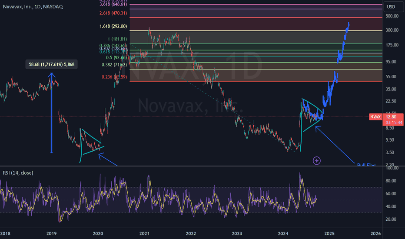
Task: Open the USD currency selector
Action: [x=392, y=7]
